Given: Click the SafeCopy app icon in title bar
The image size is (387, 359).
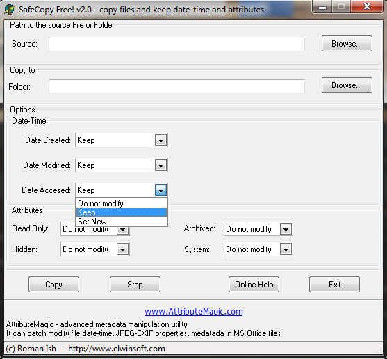Looking at the screenshot, I should [x=9, y=10].
